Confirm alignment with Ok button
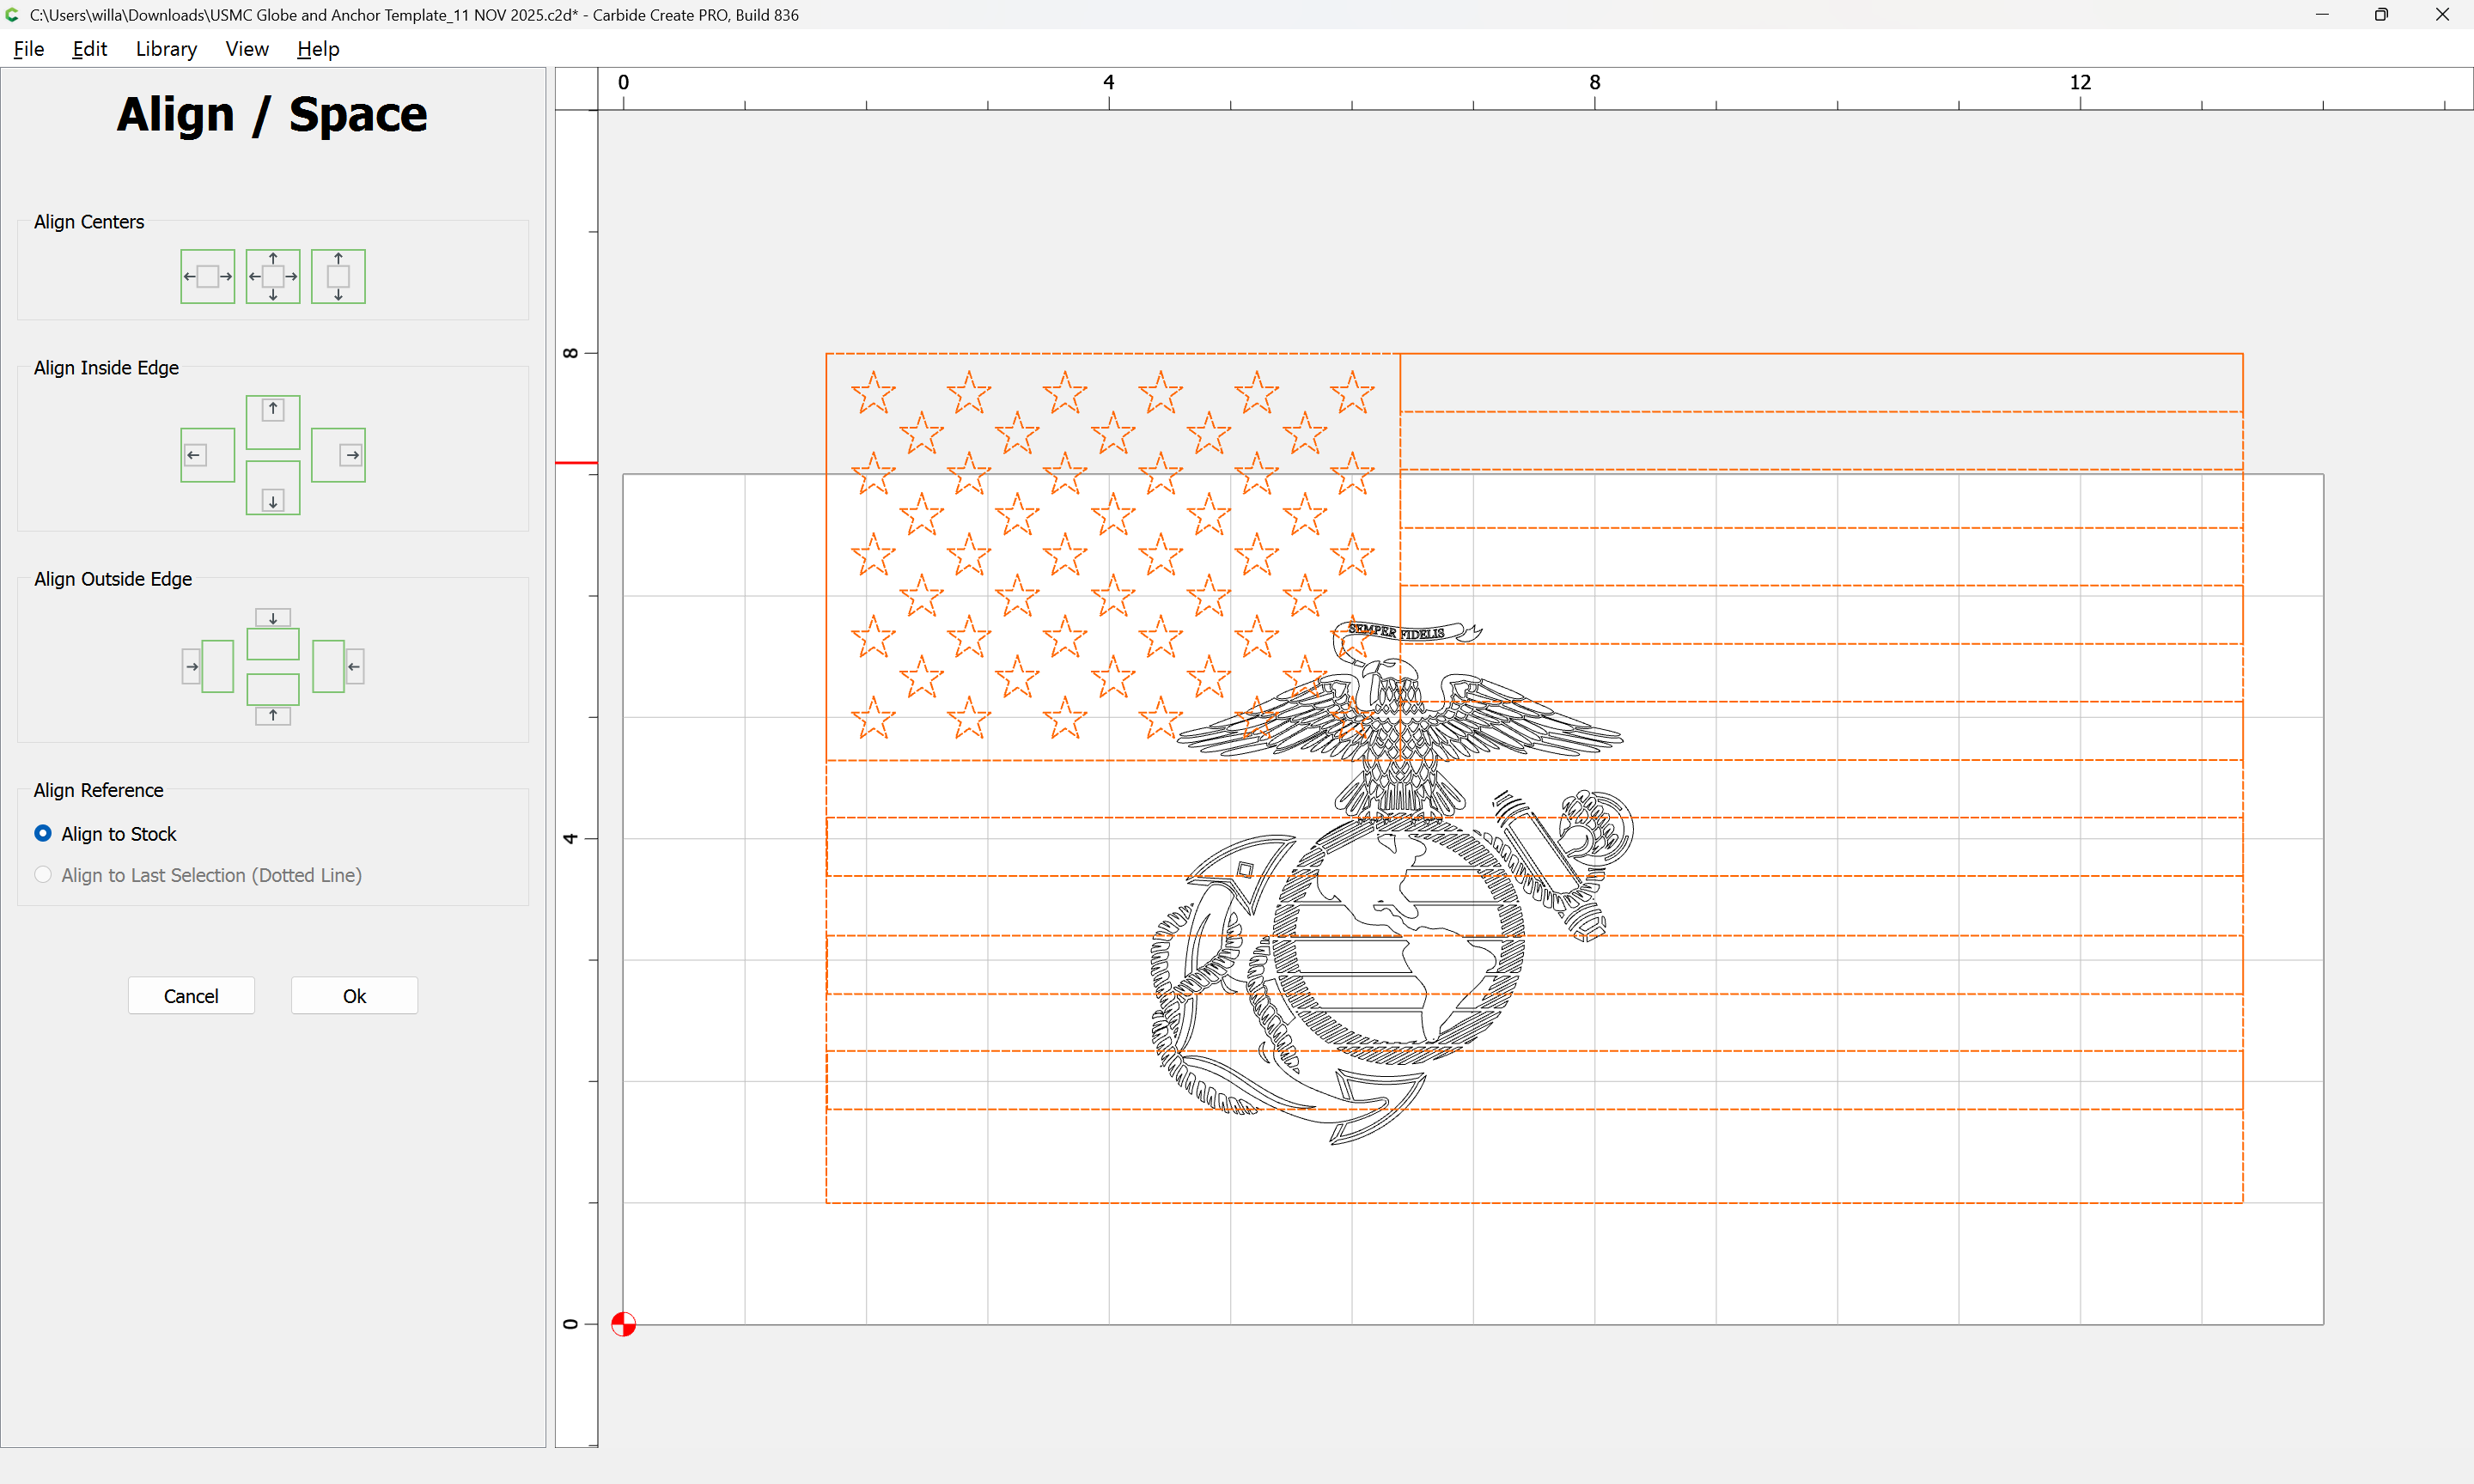The height and width of the screenshot is (1484, 2474). pos(354,995)
